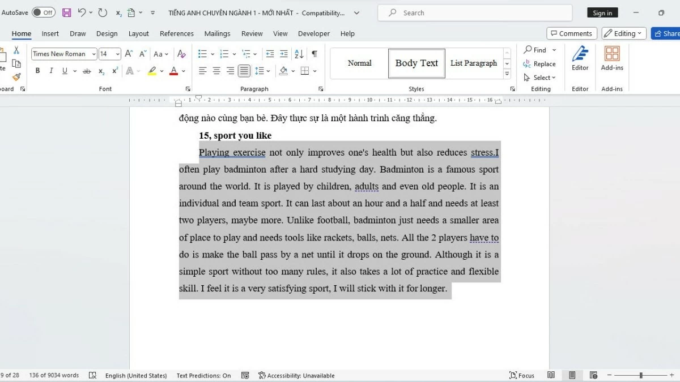Toggle the AutoSave switch

click(x=43, y=12)
